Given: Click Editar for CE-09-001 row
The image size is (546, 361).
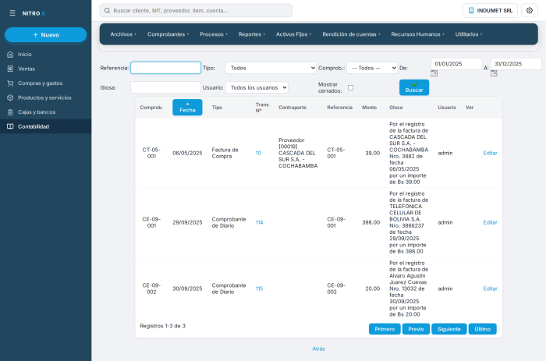Looking at the screenshot, I should pos(490,222).
